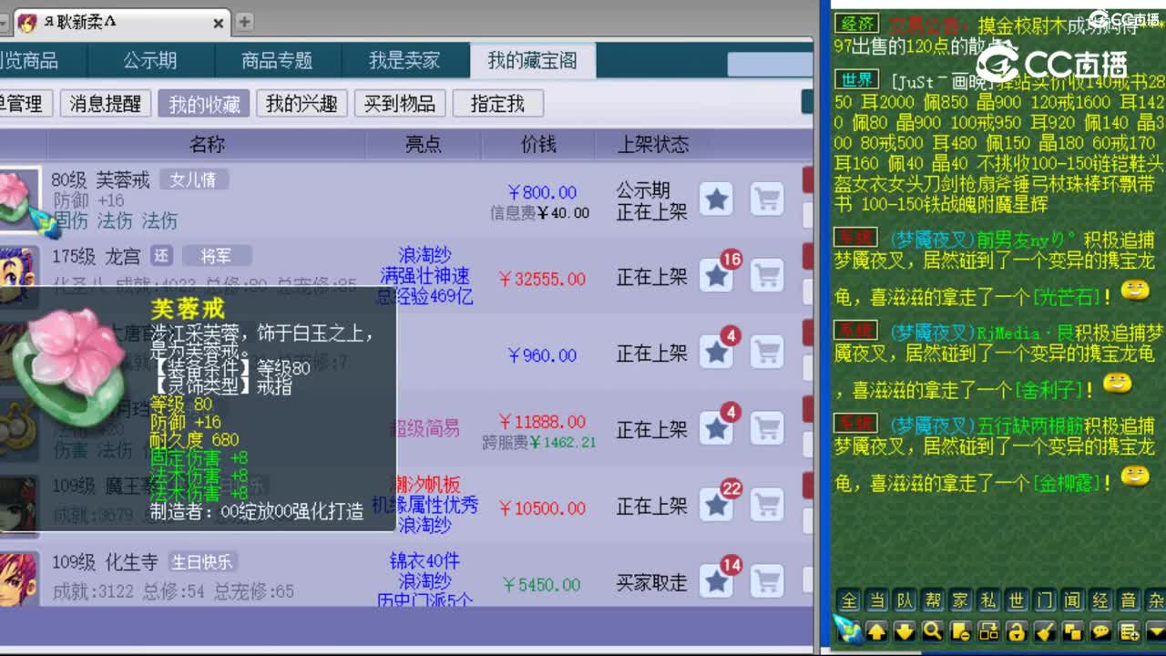Image resolution: width=1166 pixels, height=656 pixels.
Task: Click the chat lock icon
Action: [x=1017, y=630]
